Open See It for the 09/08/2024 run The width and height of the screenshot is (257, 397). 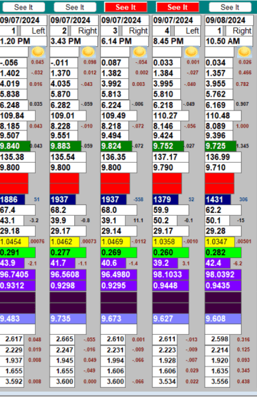230,7
